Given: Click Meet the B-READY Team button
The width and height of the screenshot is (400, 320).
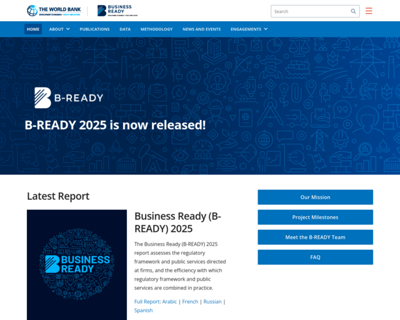Looking at the screenshot, I should point(315,237).
